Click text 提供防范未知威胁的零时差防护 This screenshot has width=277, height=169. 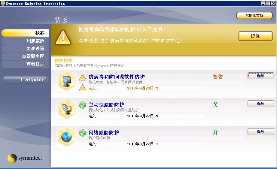[114, 110]
